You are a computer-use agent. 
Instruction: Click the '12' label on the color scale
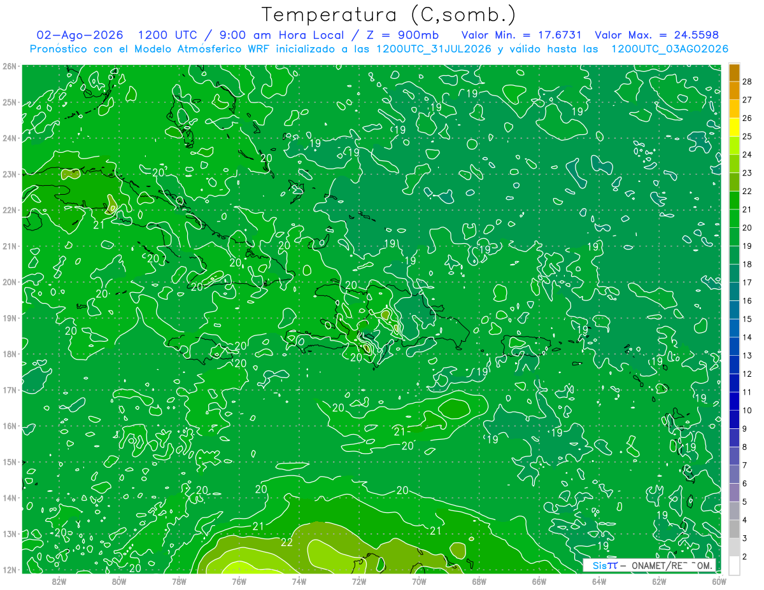pyautogui.click(x=747, y=374)
